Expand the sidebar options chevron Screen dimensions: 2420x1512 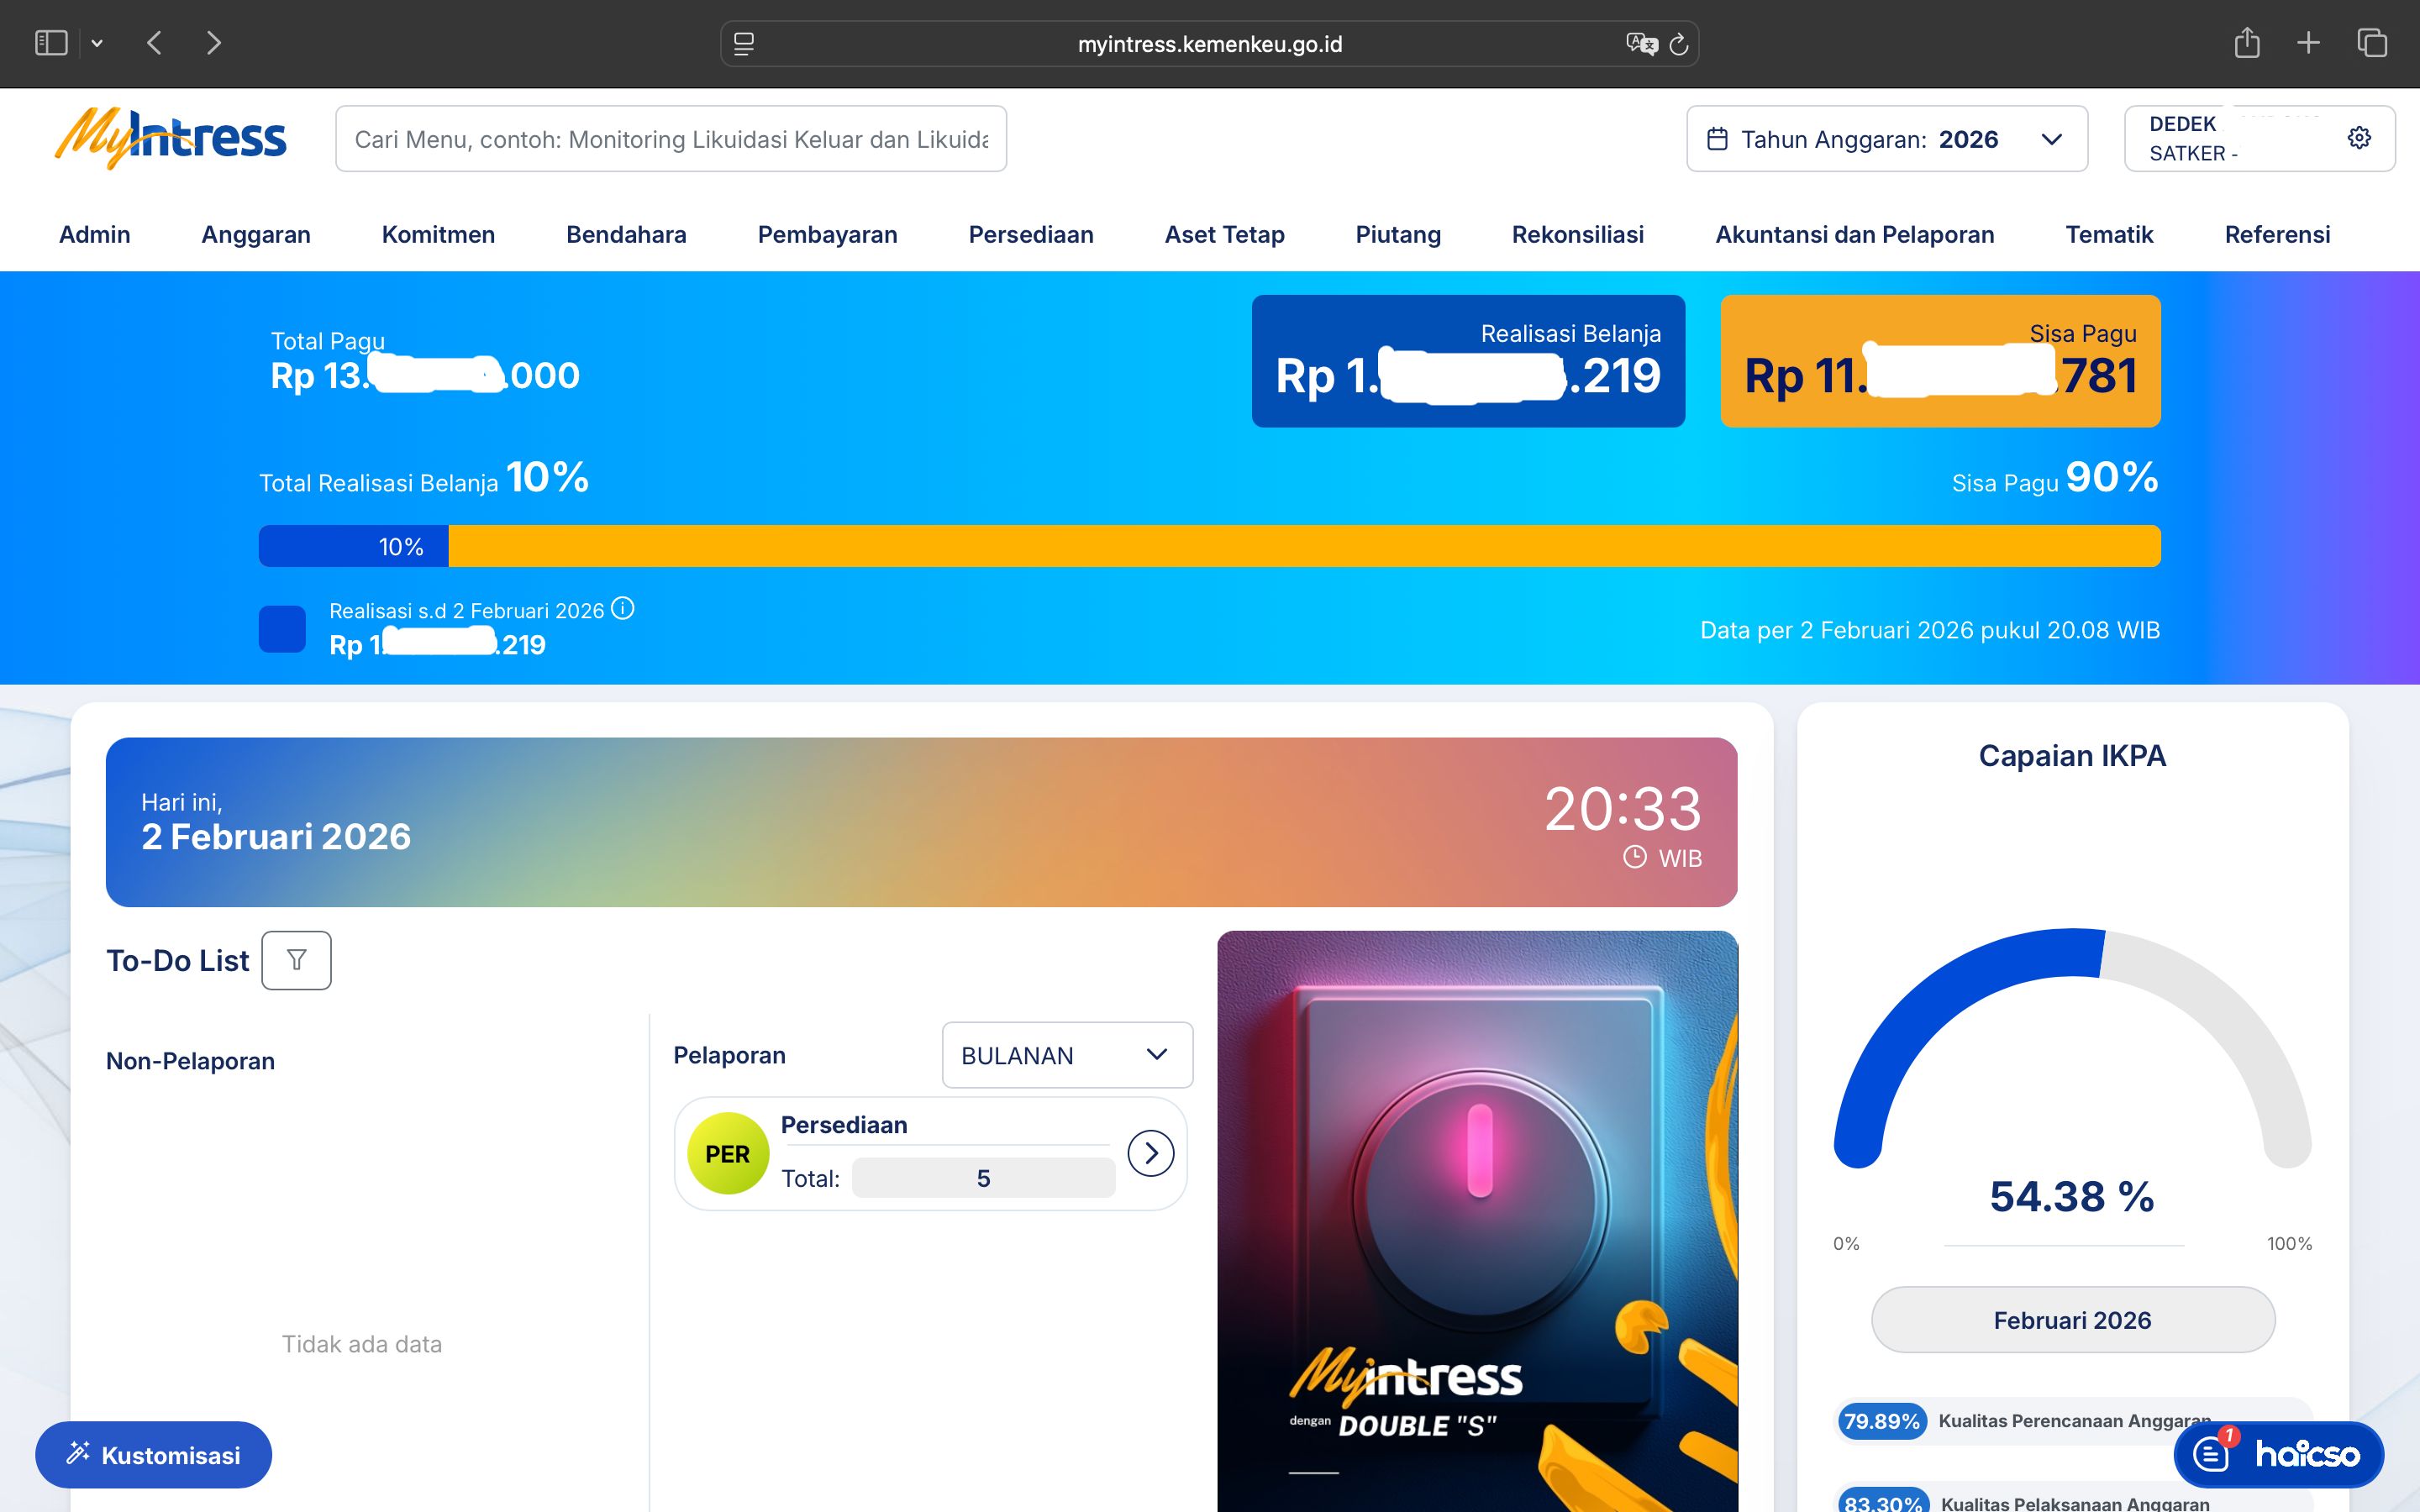(x=97, y=43)
